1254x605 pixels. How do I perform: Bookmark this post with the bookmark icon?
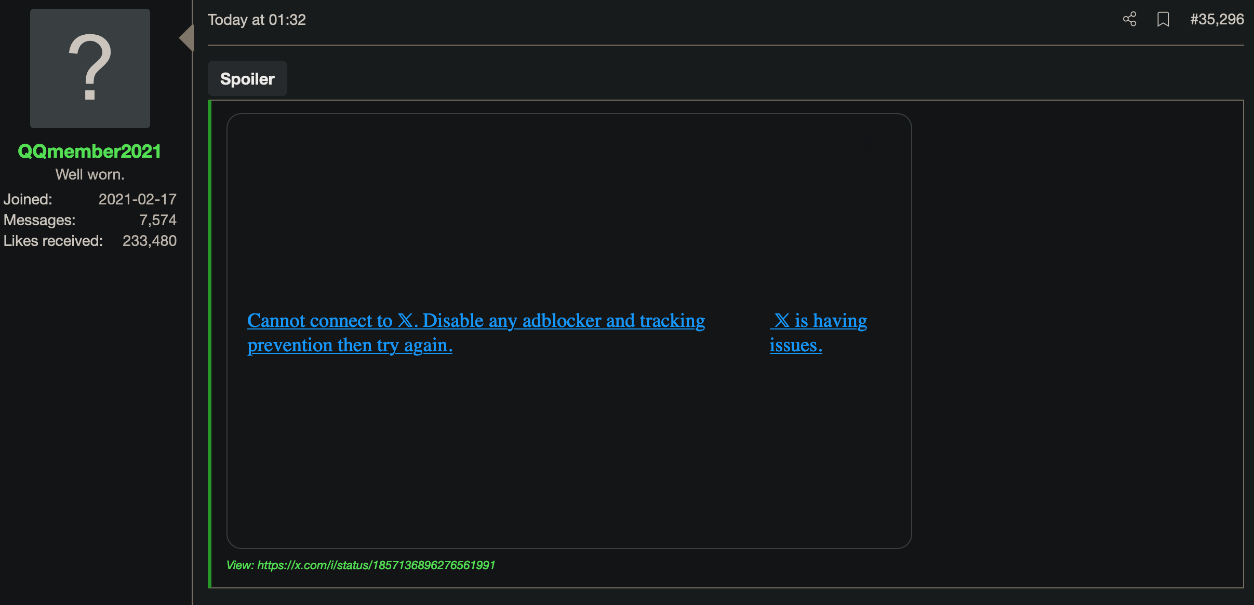(1163, 20)
